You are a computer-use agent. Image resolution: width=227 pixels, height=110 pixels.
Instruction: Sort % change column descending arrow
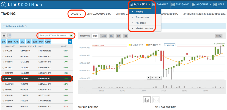coord(66,46)
